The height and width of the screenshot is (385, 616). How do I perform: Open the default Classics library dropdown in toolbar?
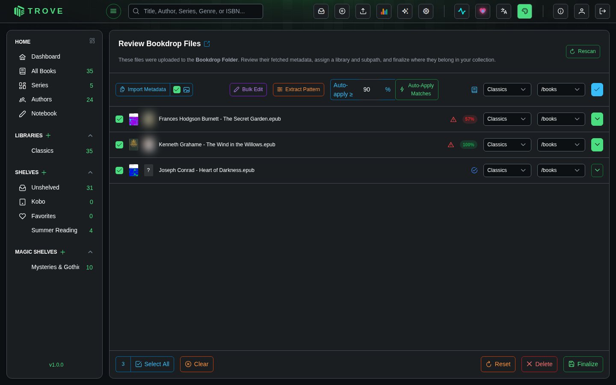(x=507, y=89)
